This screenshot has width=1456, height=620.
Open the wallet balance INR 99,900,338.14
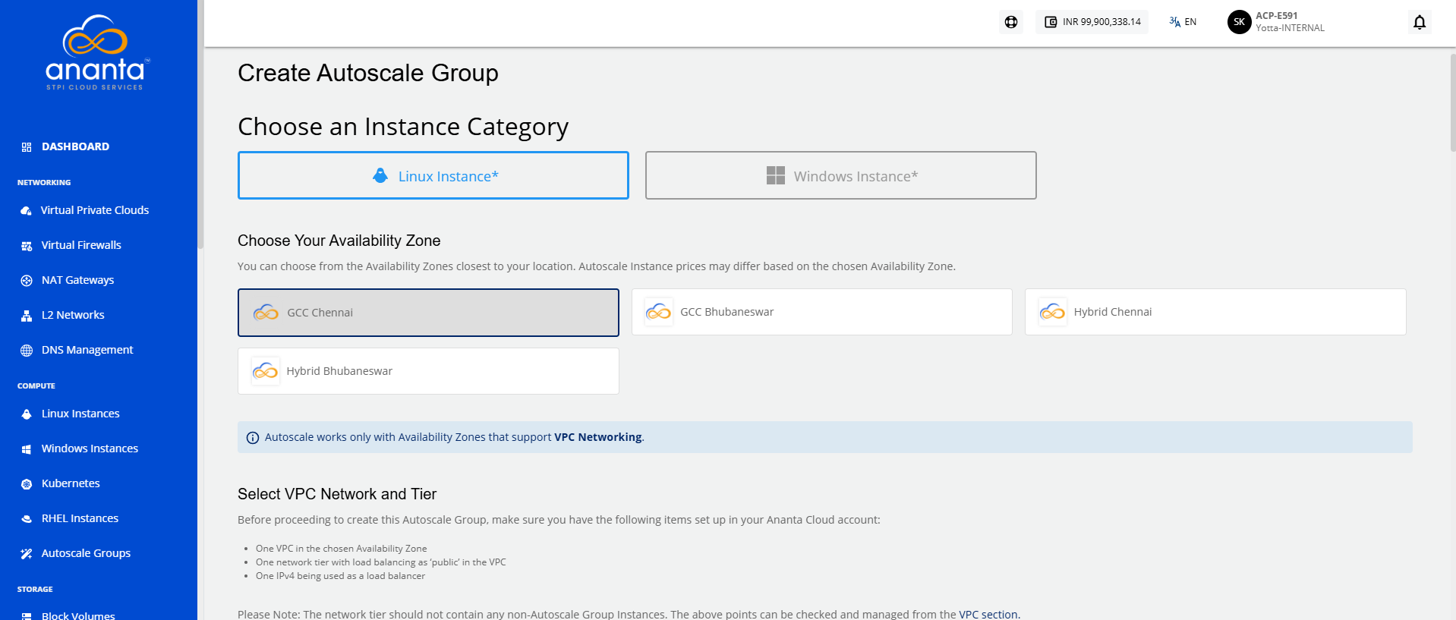1092,22
